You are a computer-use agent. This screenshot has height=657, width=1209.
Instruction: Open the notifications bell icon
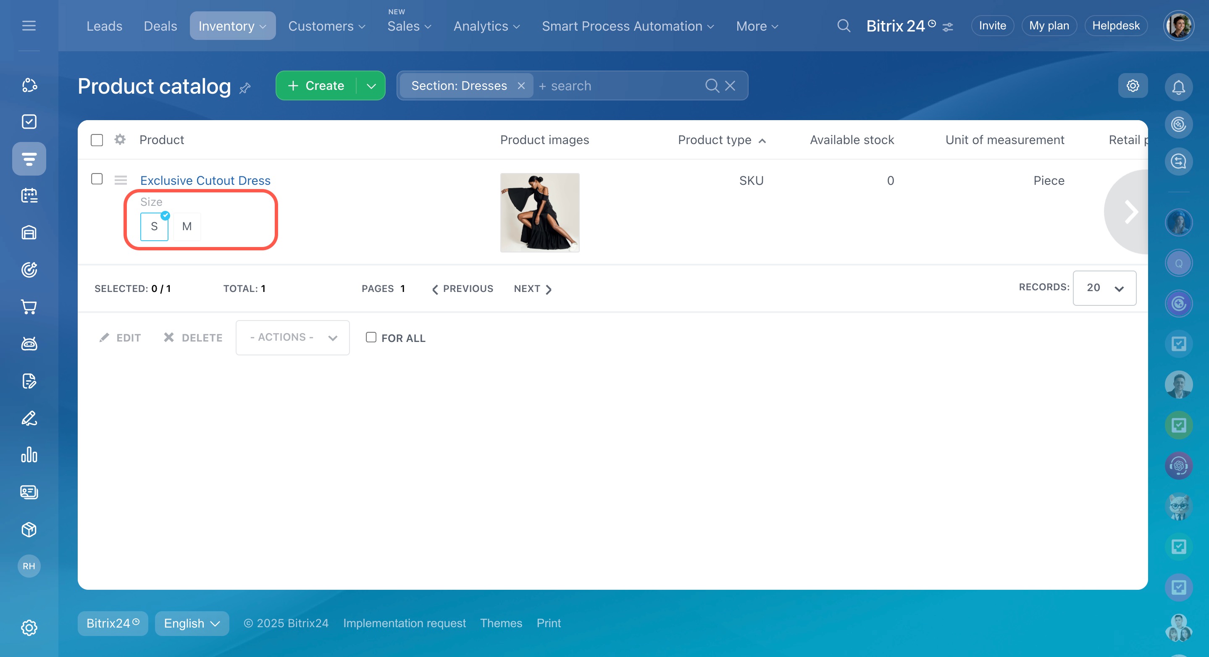coord(1178,87)
